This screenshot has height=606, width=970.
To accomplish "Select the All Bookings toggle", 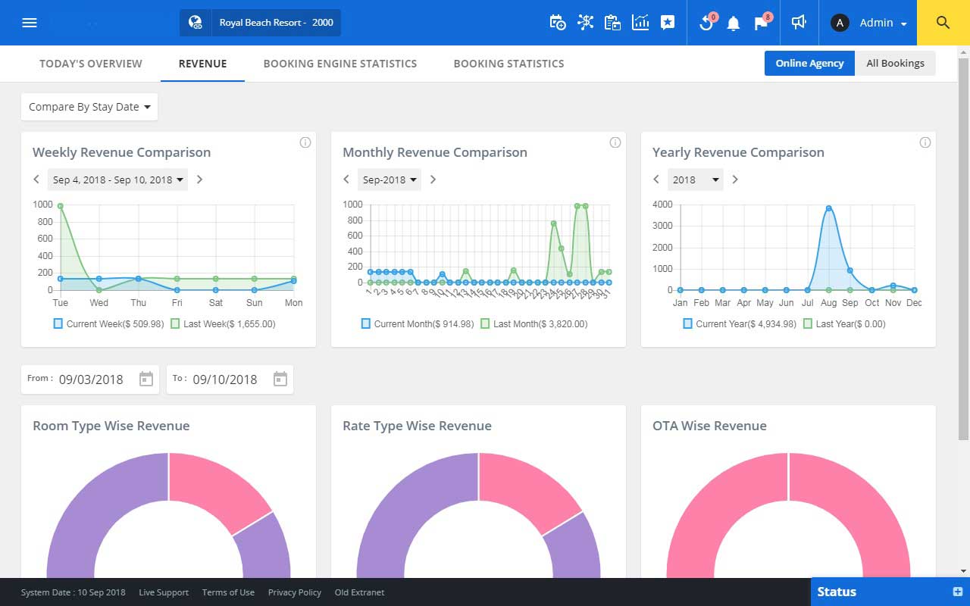I will (x=895, y=63).
